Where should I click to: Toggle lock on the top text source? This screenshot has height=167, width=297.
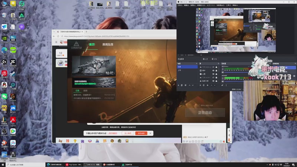(x=216, y=67)
